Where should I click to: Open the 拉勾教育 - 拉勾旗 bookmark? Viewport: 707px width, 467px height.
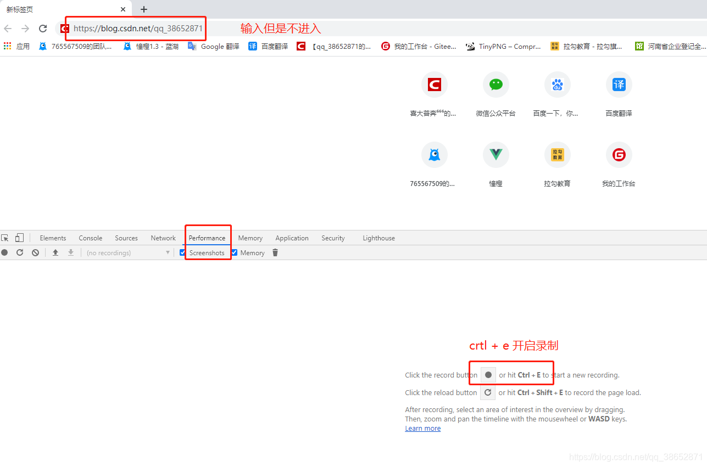pyautogui.click(x=587, y=47)
